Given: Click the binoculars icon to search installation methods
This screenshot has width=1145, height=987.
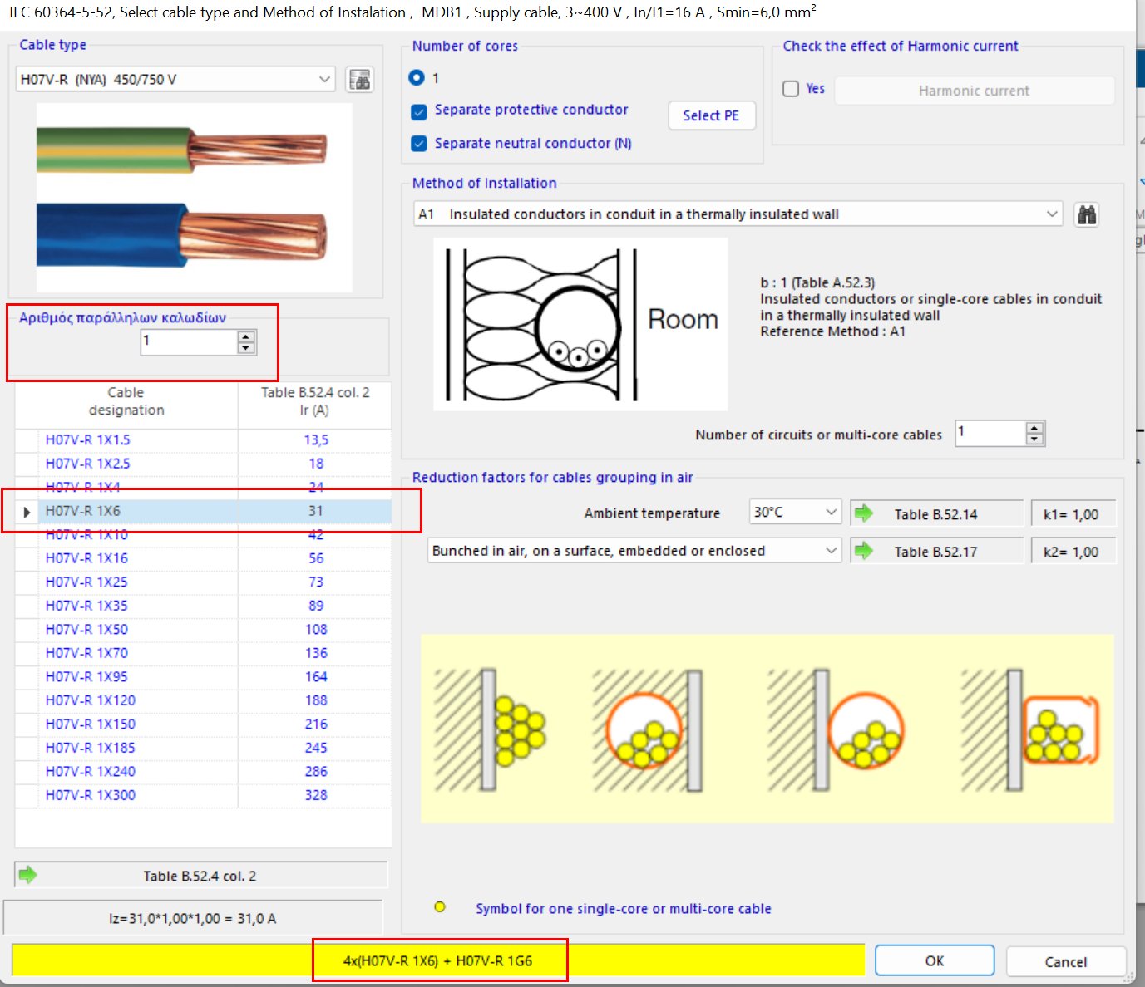Looking at the screenshot, I should point(1086,214).
